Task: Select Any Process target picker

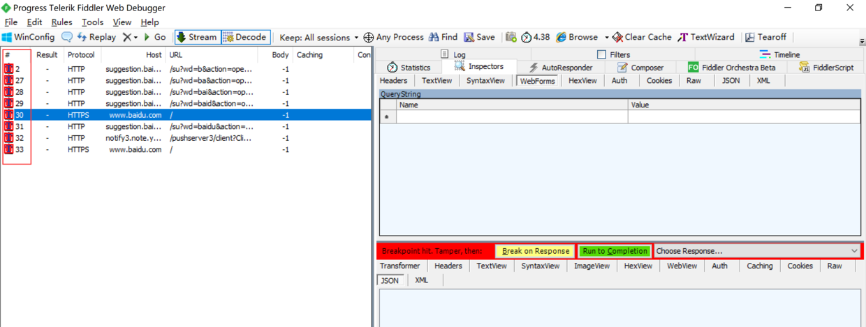Action: point(394,37)
